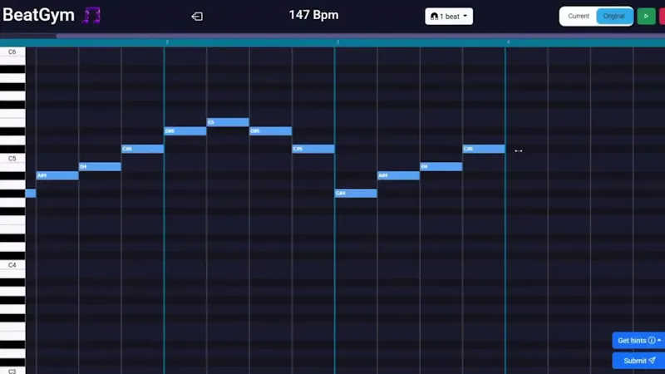
Task: Click the horizontal scrollbar under the header
Action: 361,36
